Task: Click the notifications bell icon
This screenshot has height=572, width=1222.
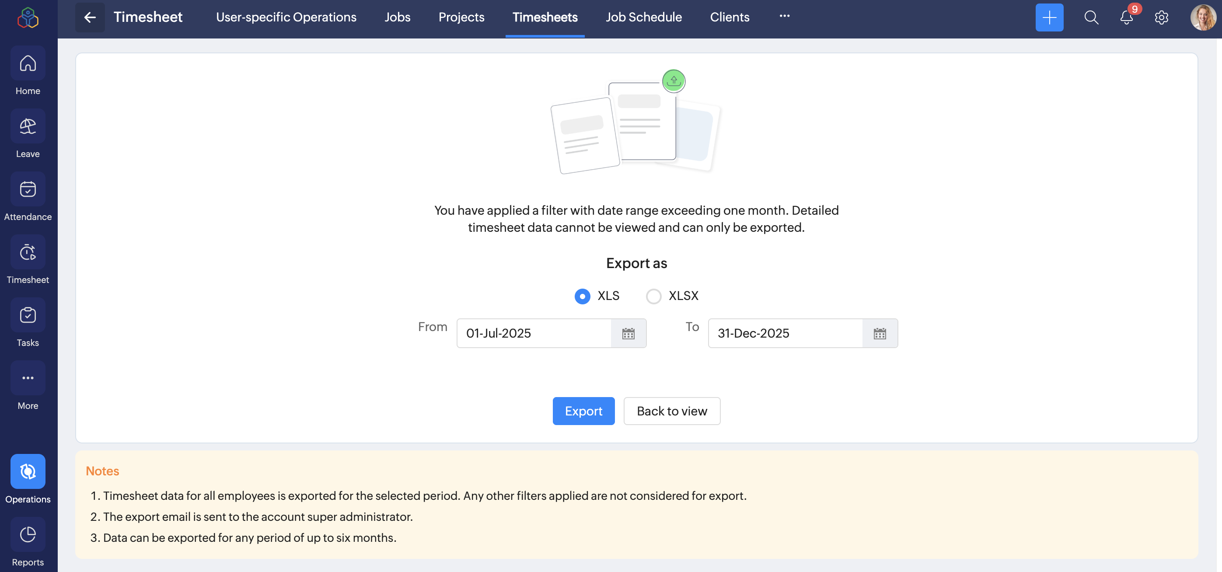Action: click(1126, 17)
